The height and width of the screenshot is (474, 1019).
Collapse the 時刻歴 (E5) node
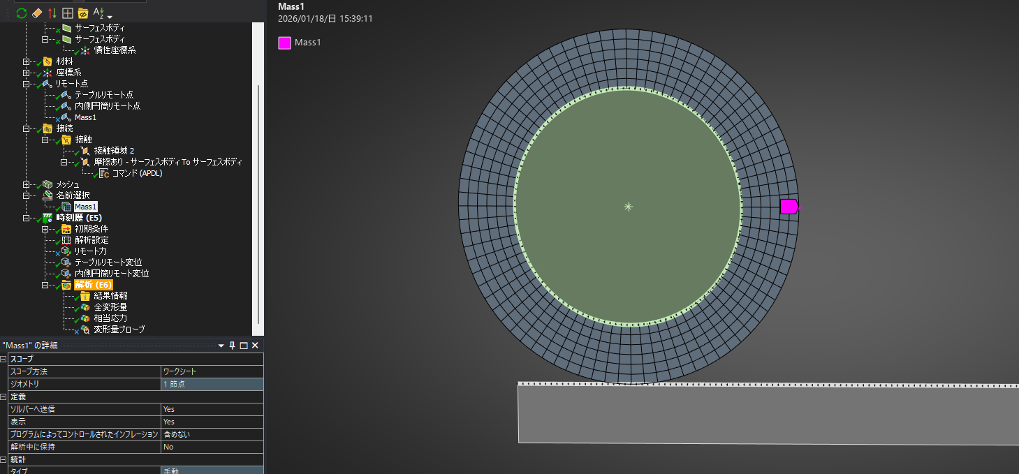pos(26,218)
